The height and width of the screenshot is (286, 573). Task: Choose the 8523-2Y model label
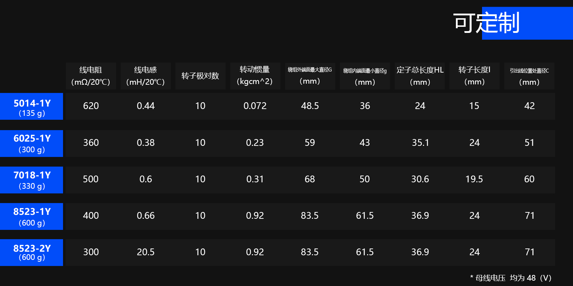(x=32, y=252)
